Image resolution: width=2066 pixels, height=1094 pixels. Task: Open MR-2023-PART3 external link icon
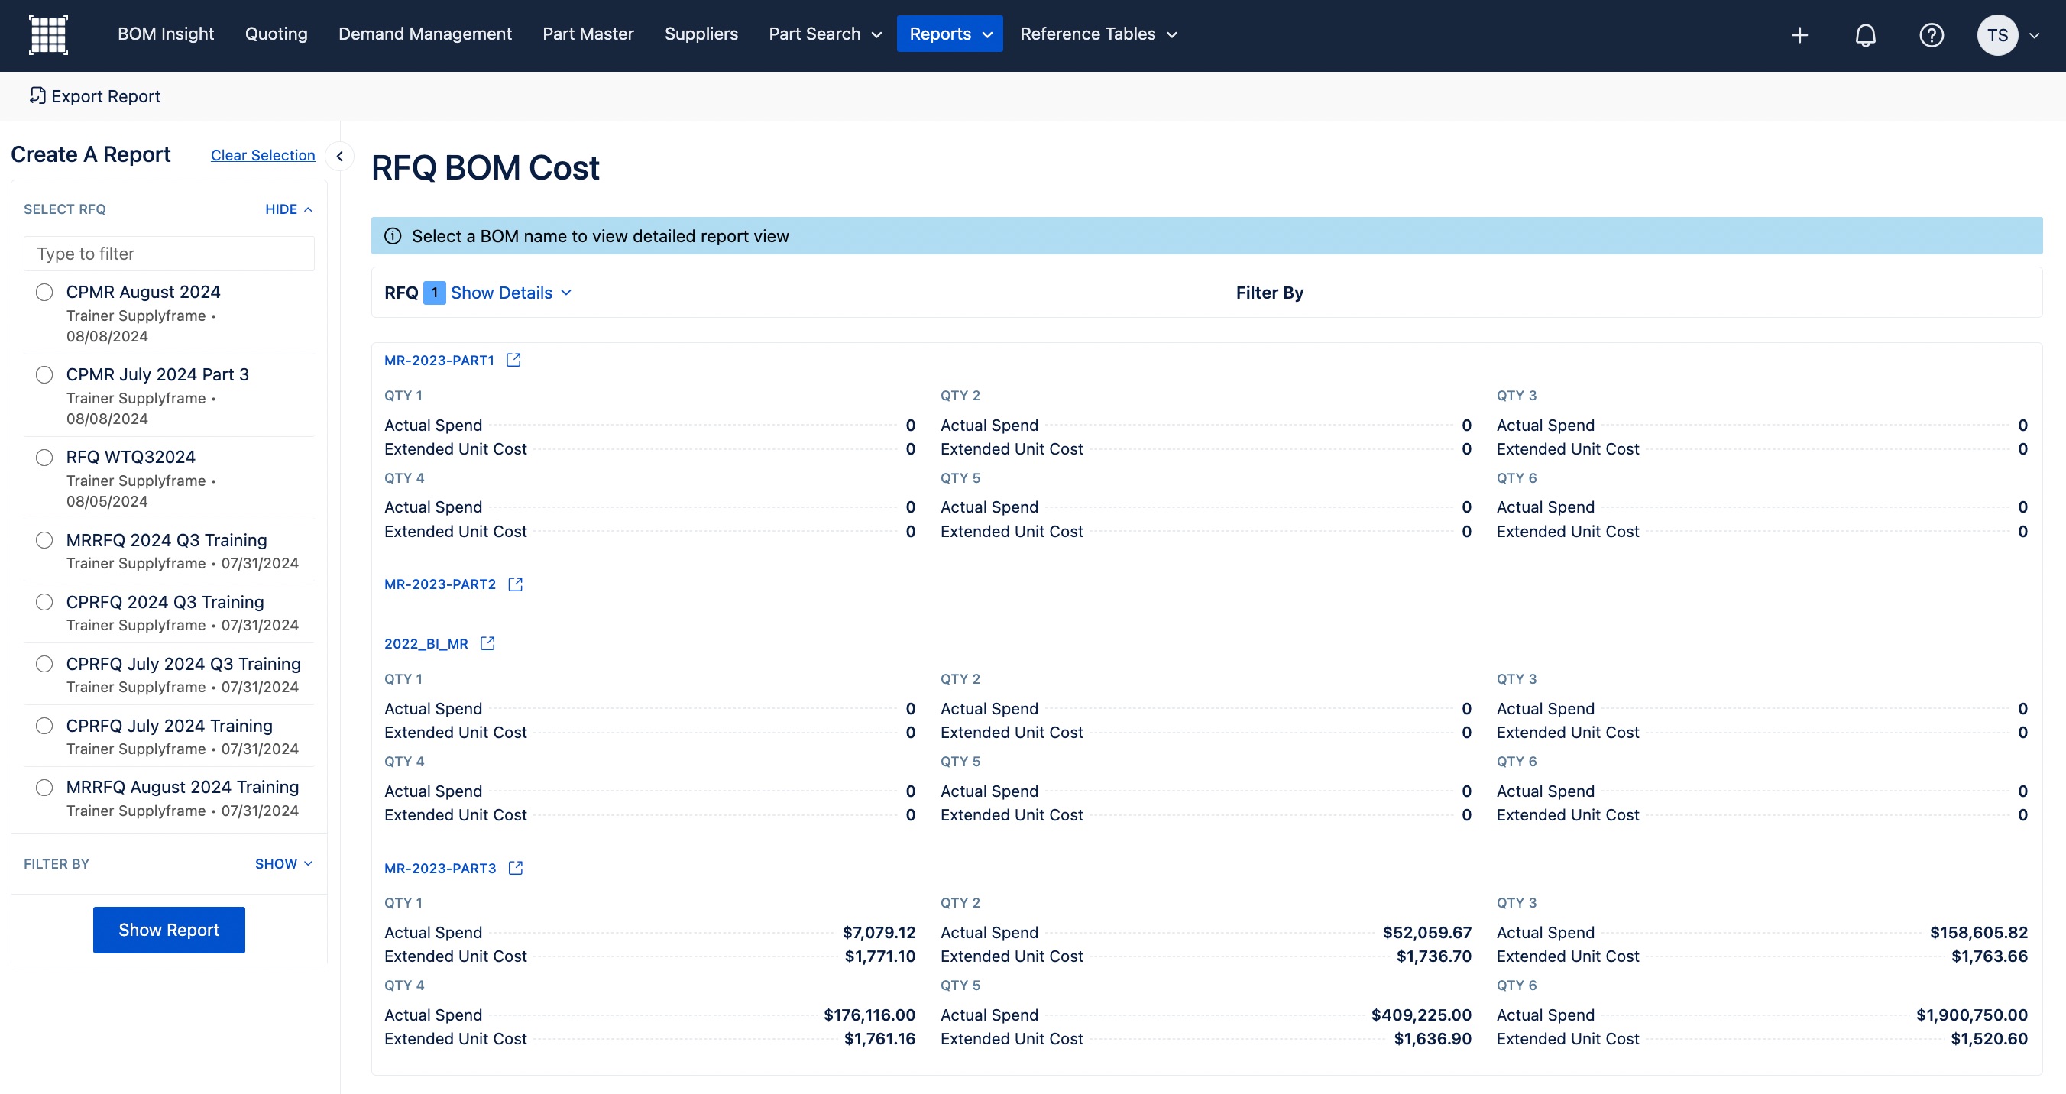516,868
